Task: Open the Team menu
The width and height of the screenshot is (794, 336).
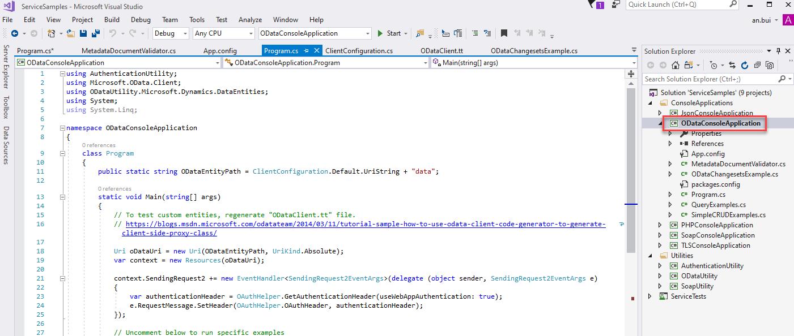Action: pos(169,19)
